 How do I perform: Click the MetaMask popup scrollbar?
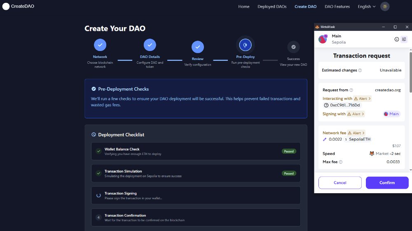(x=410, y=72)
